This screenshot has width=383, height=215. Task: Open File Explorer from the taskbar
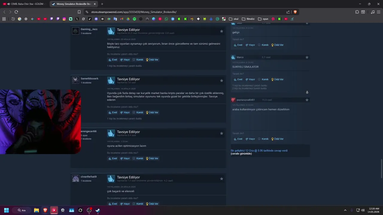coord(37,210)
